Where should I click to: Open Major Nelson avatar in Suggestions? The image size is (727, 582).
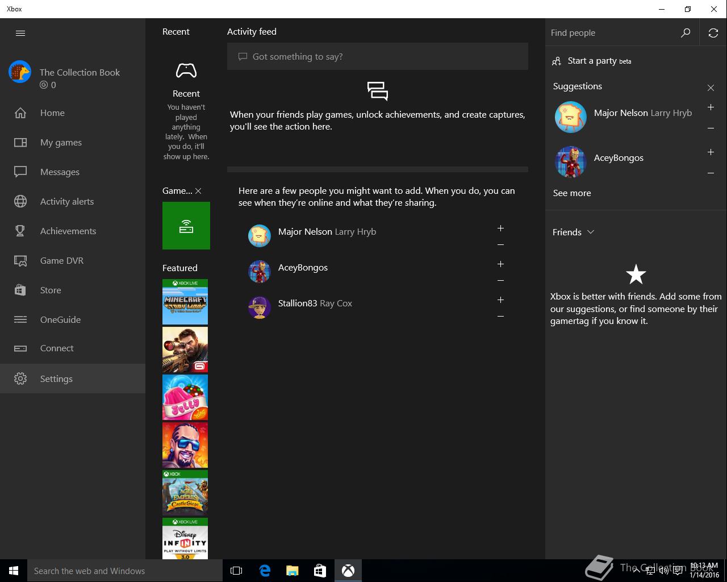click(x=570, y=117)
